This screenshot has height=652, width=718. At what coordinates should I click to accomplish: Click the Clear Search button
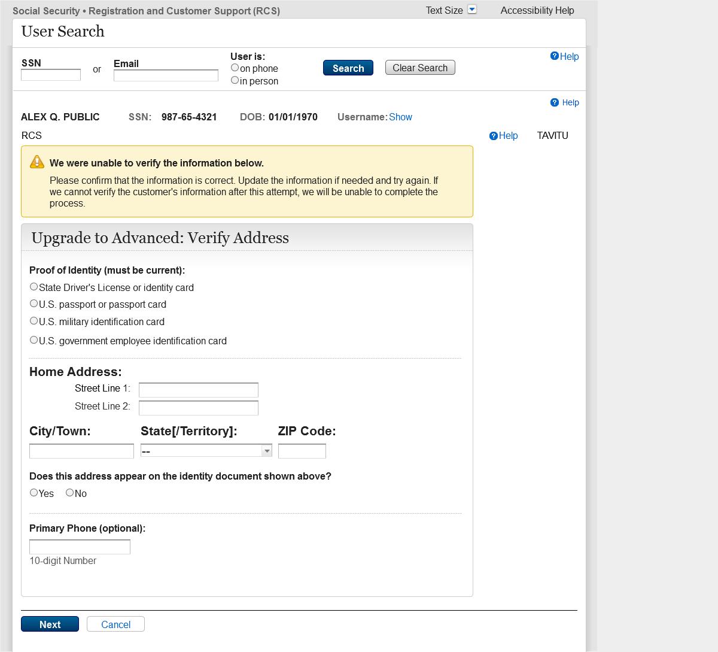point(420,68)
